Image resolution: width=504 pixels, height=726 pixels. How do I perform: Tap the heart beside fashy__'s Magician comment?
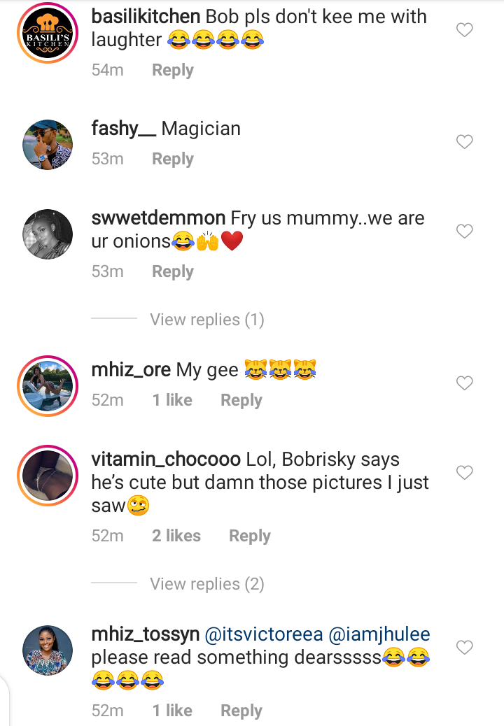coord(465,142)
